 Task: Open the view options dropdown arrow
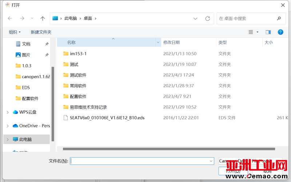(x=258, y=32)
